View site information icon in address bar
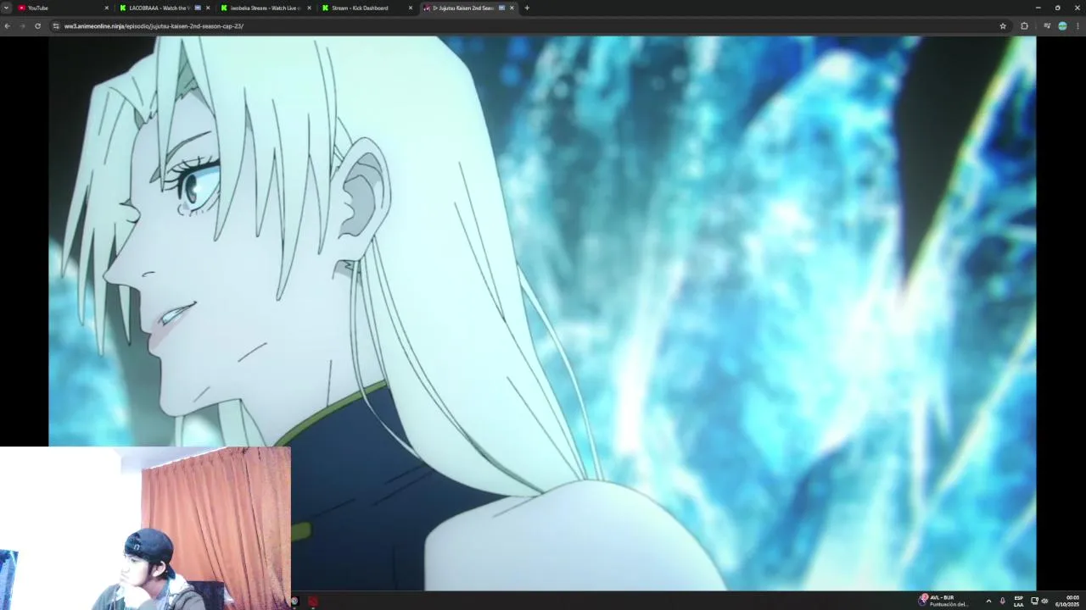 click(56, 25)
